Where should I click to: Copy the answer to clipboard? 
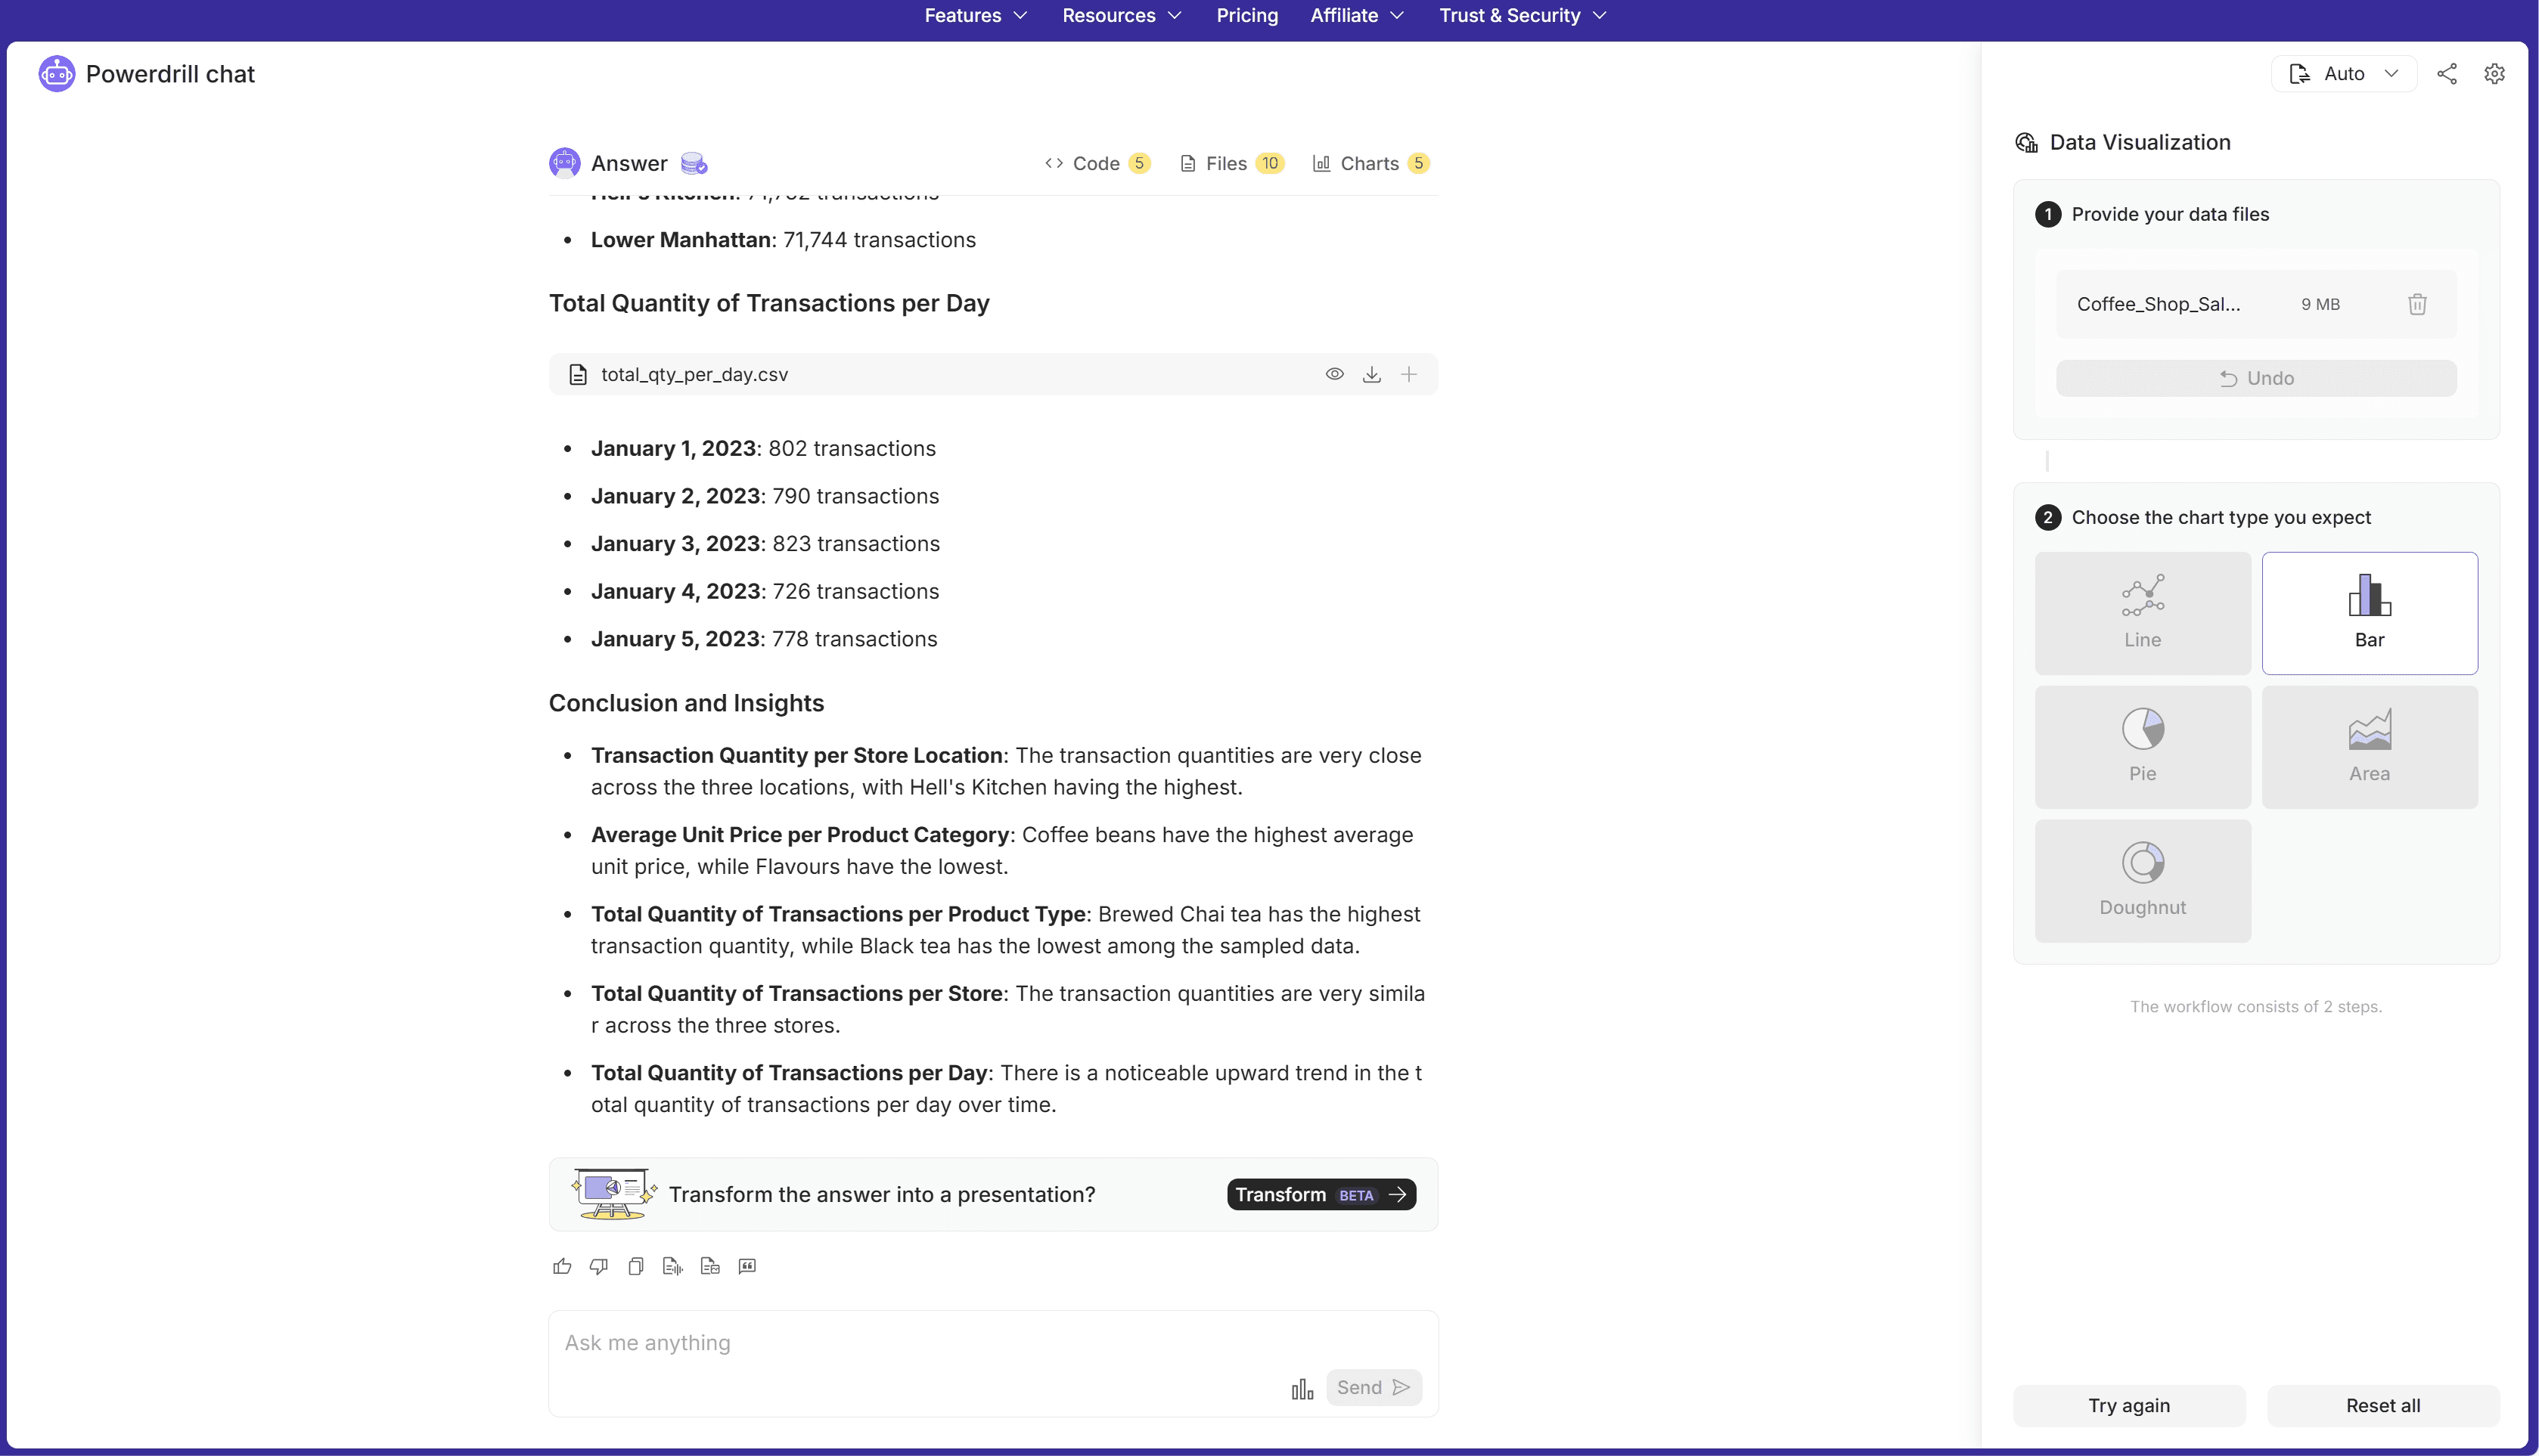[x=636, y=1266]
